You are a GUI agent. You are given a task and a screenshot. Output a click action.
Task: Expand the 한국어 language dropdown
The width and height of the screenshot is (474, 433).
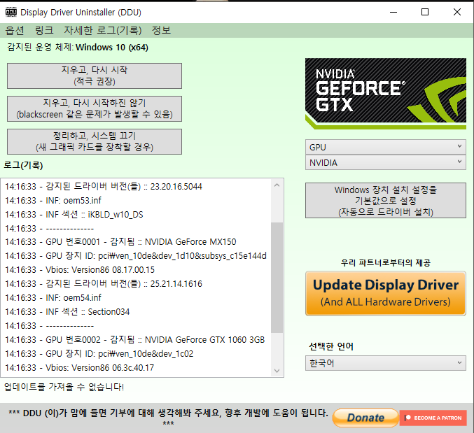[385, 363]
